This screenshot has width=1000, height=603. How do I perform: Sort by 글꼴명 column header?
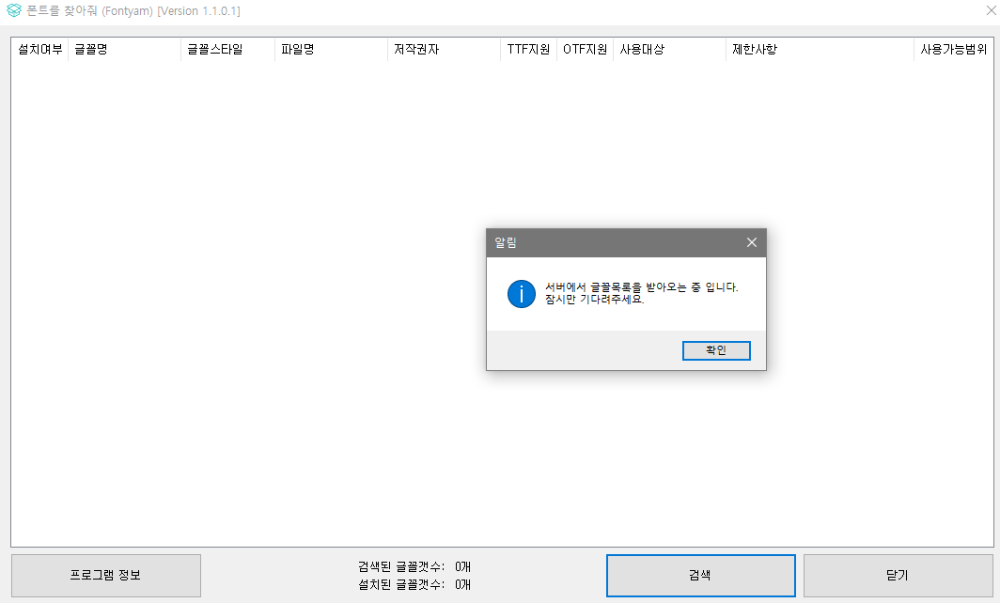124,49
